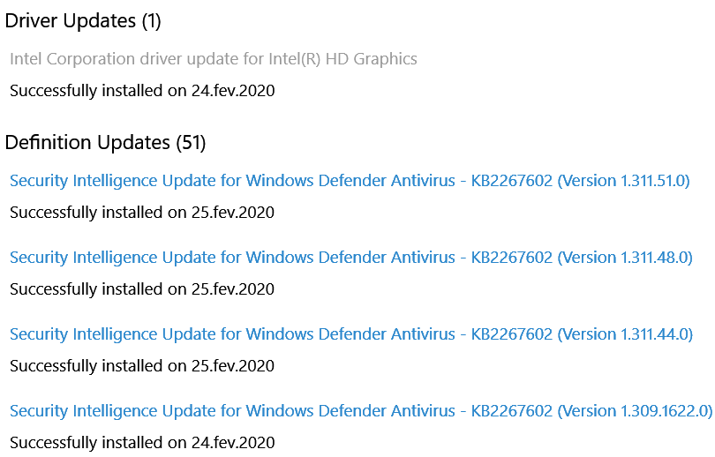Click the (51) count beside Definition Updates
Viewport: 715px width, 457px height.
pos(191,142)
